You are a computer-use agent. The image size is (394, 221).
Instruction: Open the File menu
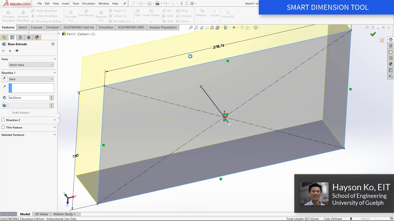pyautogui.click(x=40, y=4)
